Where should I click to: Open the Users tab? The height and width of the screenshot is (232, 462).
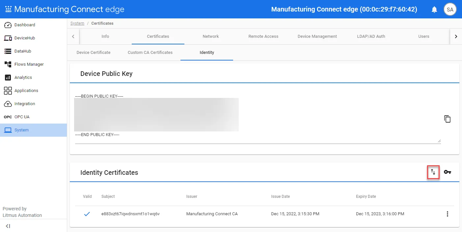[x=424, y=36]
